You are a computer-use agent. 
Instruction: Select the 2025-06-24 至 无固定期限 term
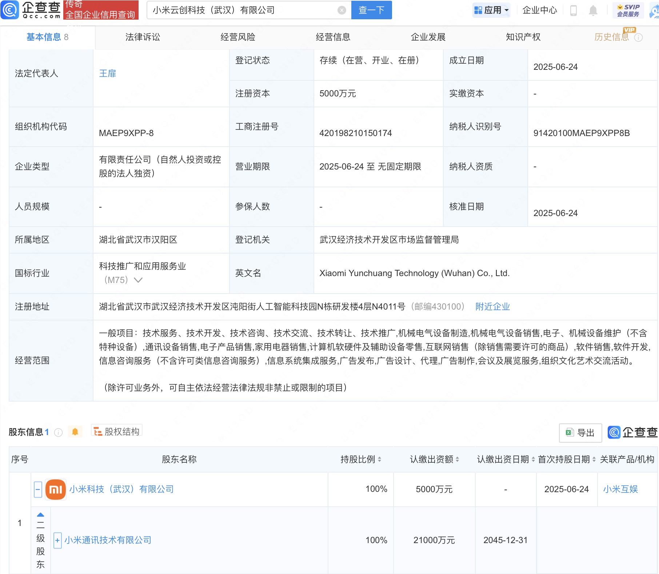370,167
